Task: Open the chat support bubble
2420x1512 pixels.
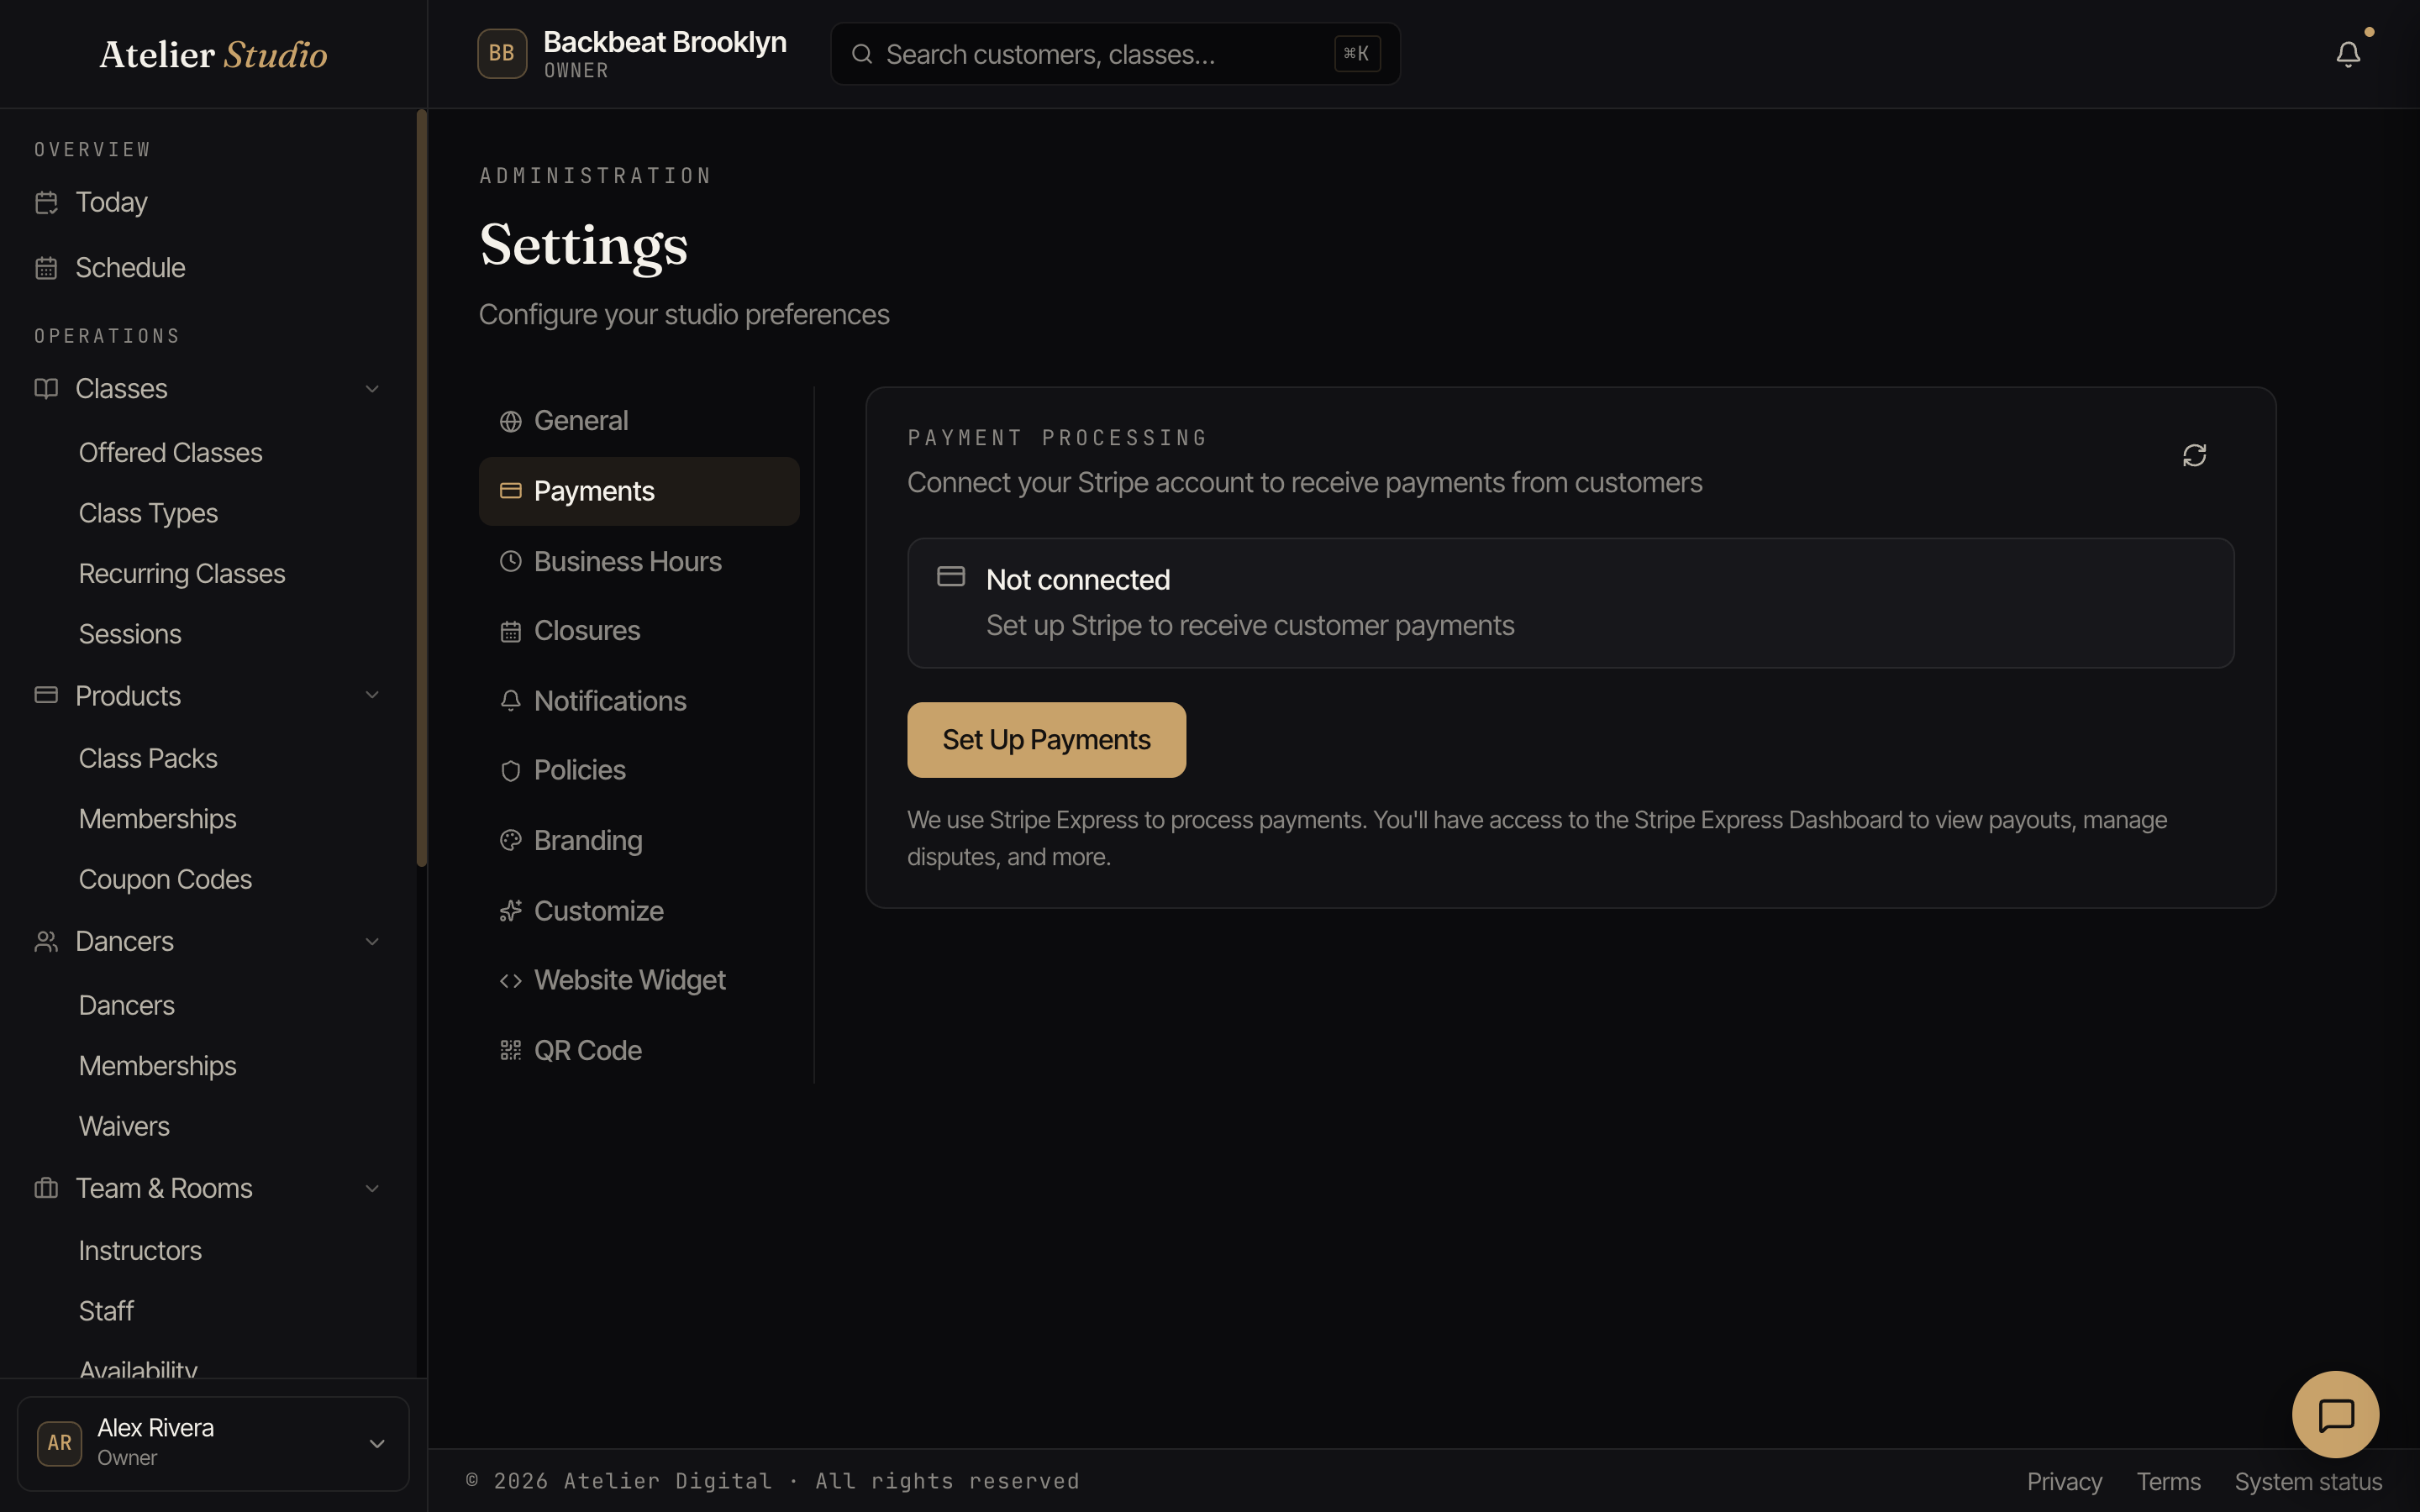Action: tap(2335, 1414)
